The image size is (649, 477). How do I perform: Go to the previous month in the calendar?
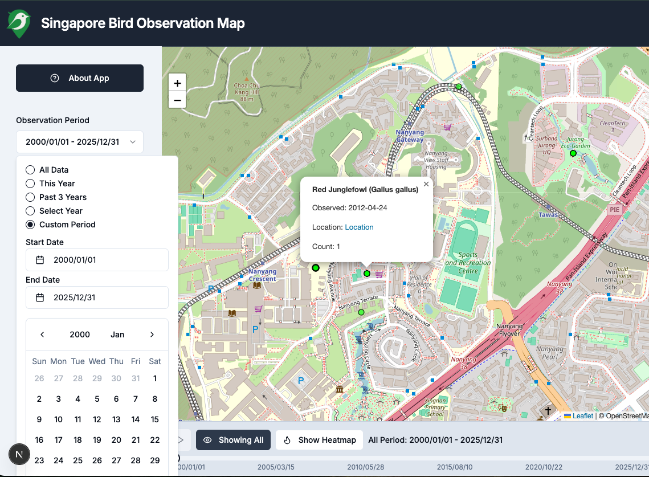point(42,335)
